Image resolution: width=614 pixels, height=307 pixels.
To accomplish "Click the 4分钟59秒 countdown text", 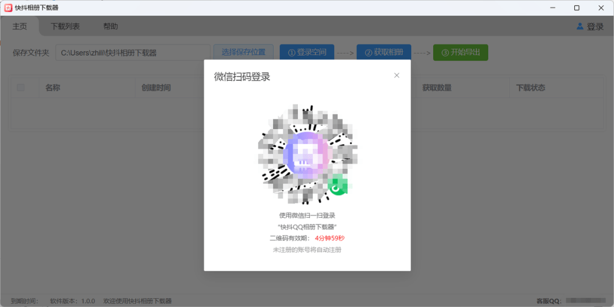I will (330, 238).
